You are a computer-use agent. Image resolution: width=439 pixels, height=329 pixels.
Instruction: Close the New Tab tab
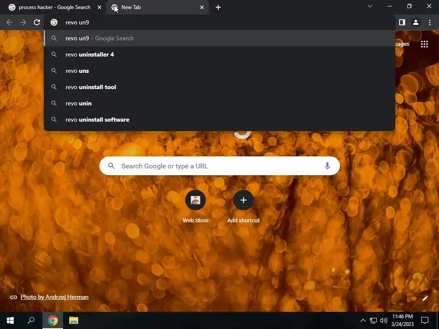(x=202, y=7)
